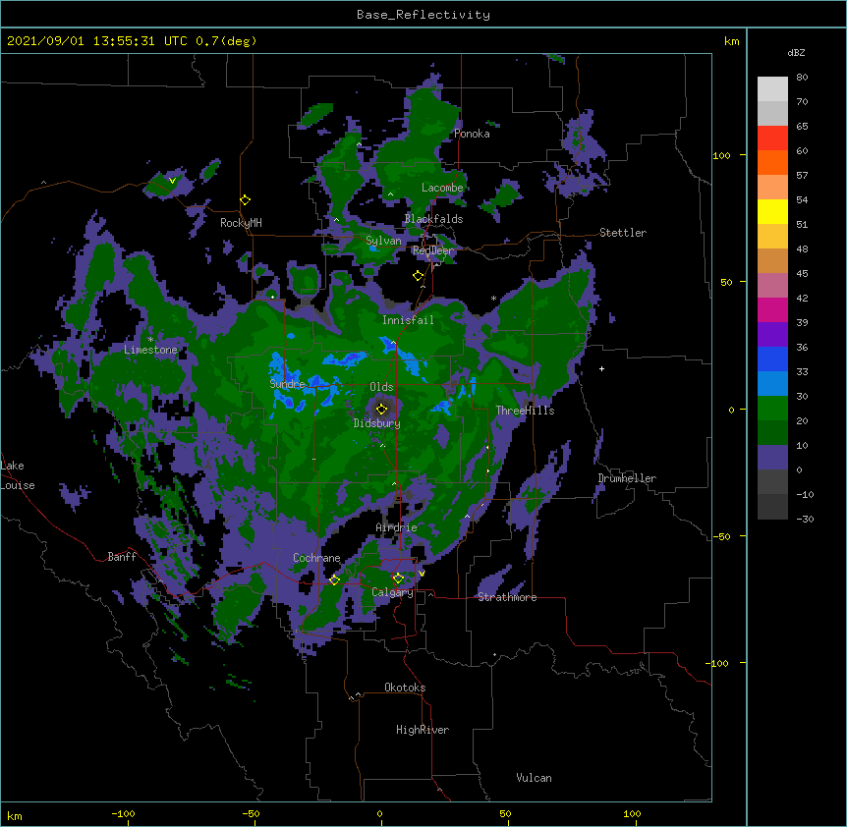The image size is (847, 827).
Task: Click the -50 tick on the vertical axis
Action: coord(721,536)
